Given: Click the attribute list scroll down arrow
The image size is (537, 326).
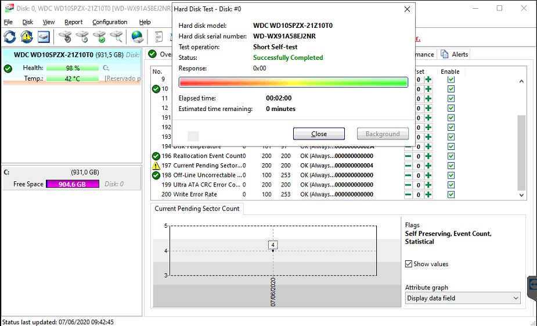Looking at the screenshot, I should click(x=521, y=195).
